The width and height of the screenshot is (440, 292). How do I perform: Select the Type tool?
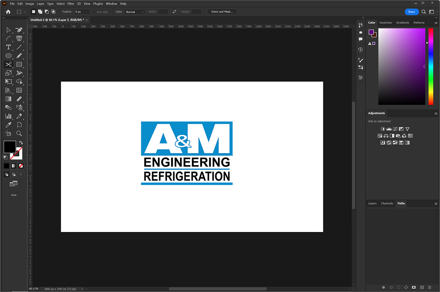click(8, 47)
